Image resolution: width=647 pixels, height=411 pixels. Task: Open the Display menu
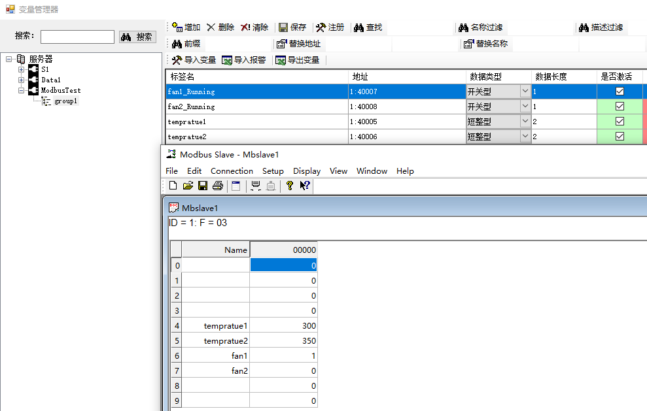[307, 171]
